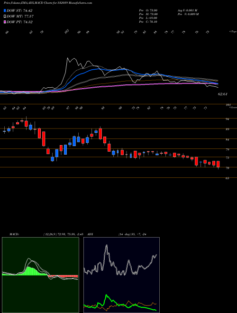Click the MACD (12,26,9) parameter values
The width and height of the screenshot is (237, 313).
(x=63, y=234)
